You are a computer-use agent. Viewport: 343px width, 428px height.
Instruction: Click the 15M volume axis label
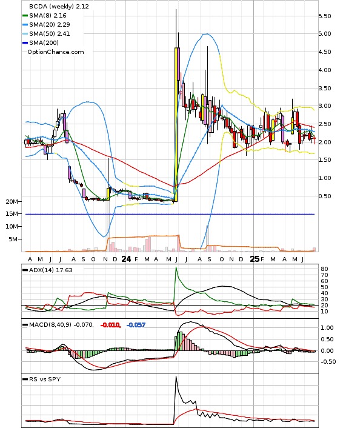coord(12,213)
